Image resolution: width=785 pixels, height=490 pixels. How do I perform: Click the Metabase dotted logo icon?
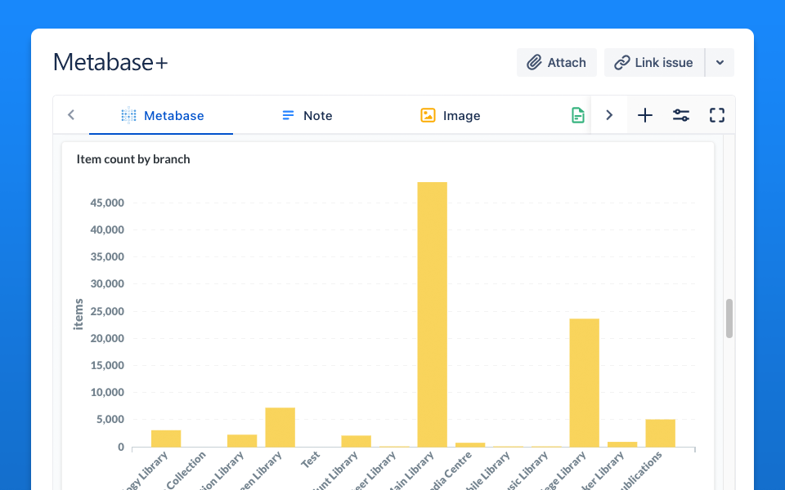coord(128,115)
